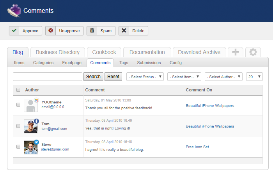Click Tom's profile photo
Screen dimensions: 273x175
coord(31,126)
